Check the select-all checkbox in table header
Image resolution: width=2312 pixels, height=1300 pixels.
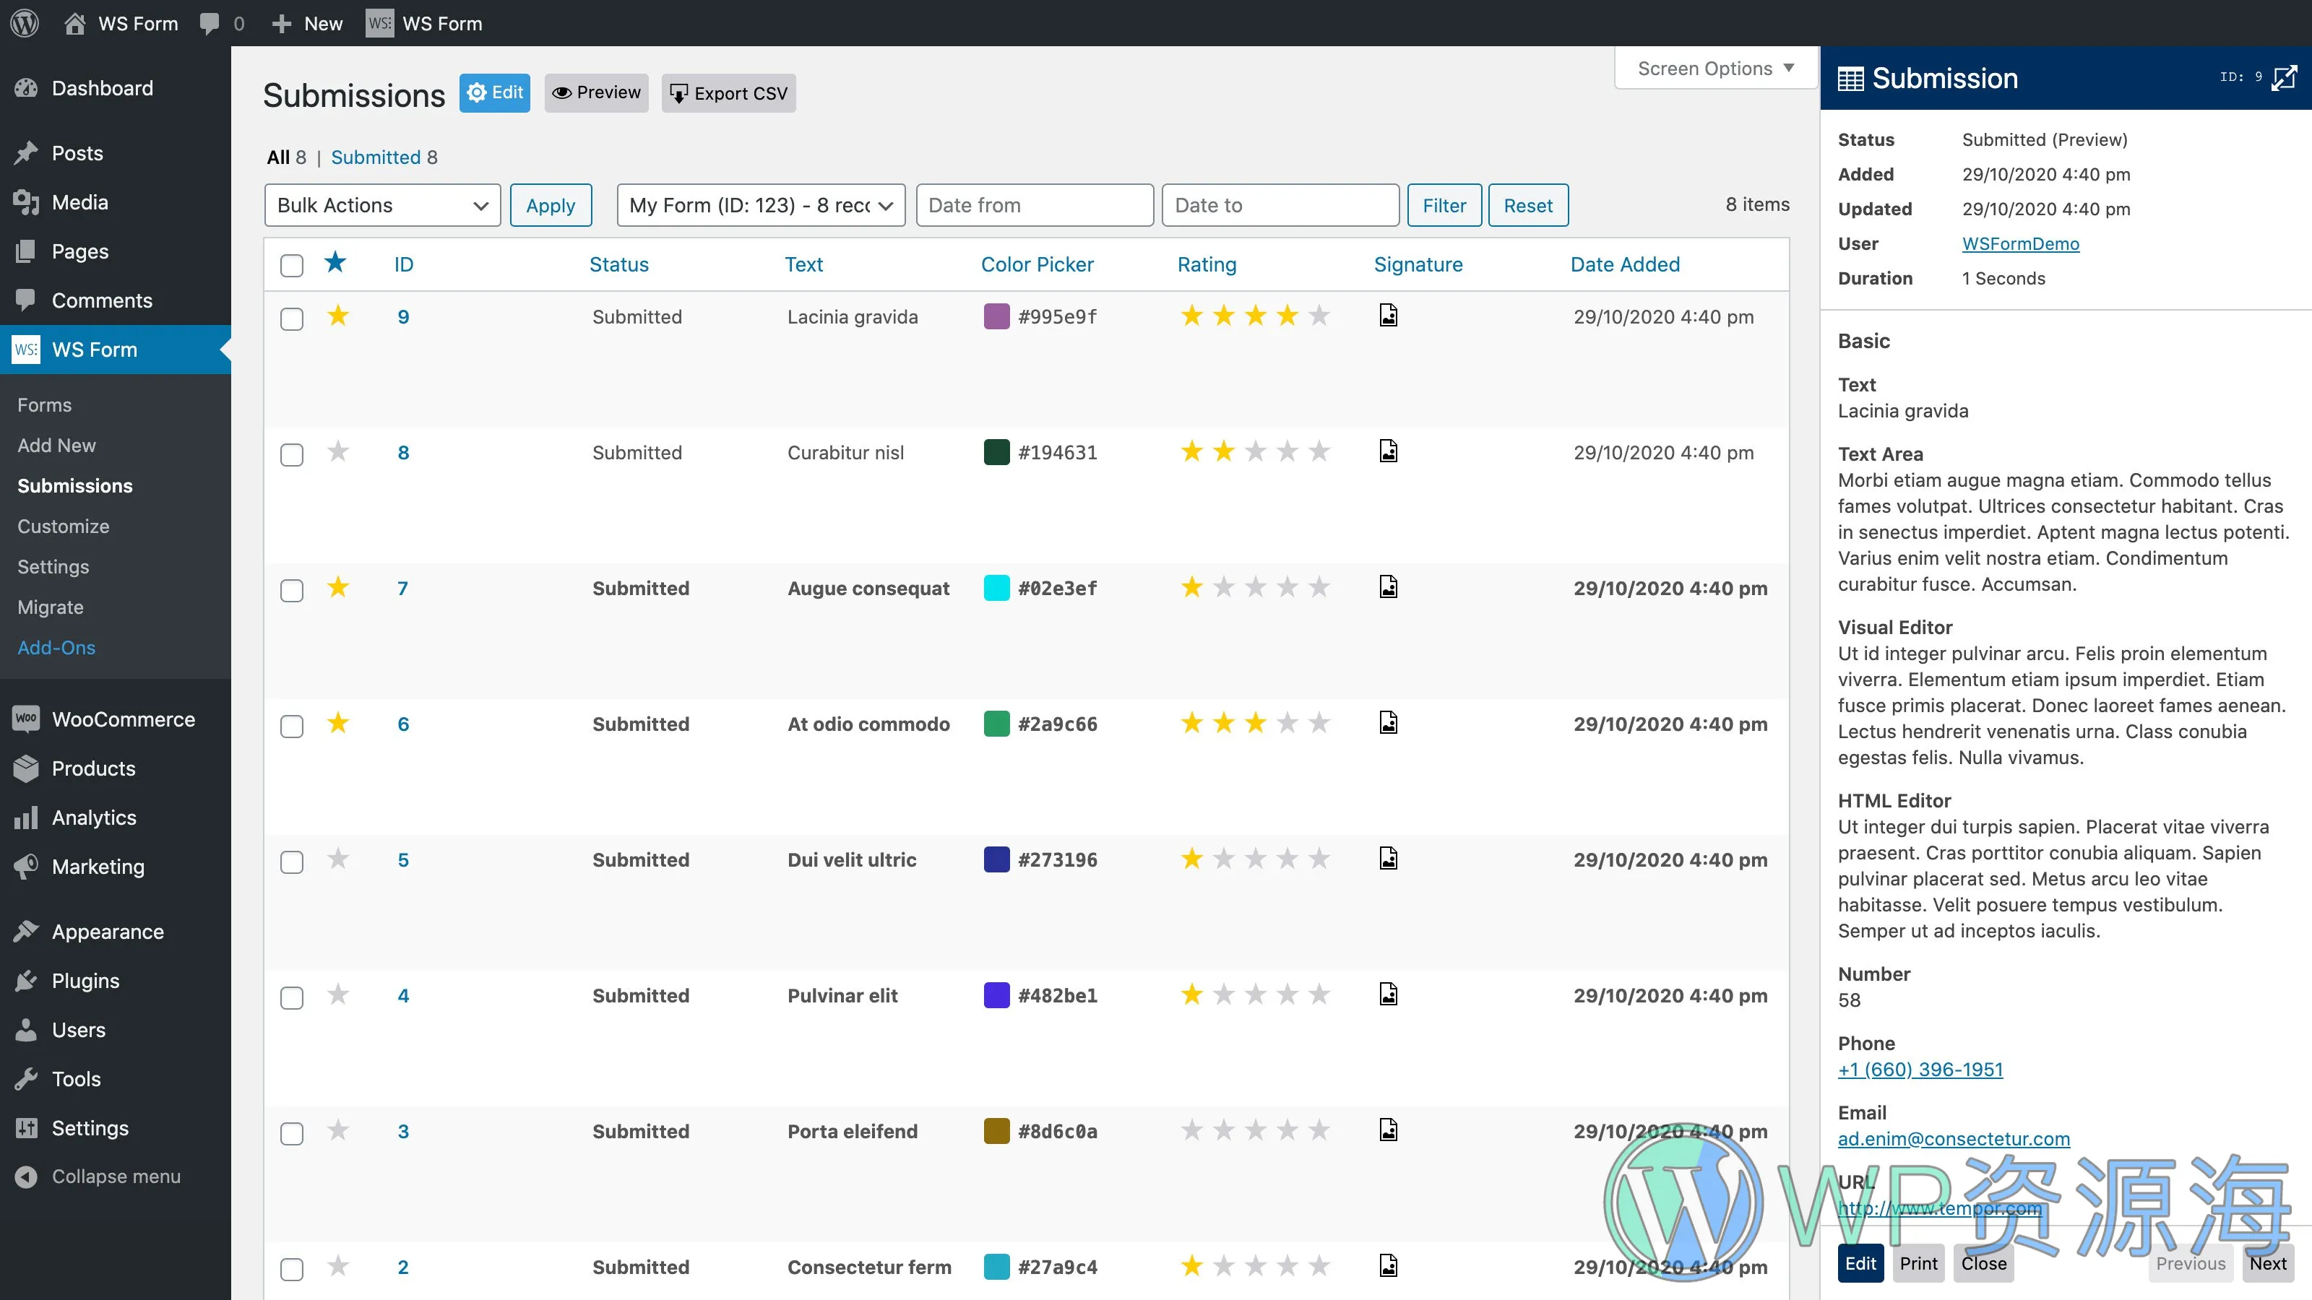[x=292, y=266]
